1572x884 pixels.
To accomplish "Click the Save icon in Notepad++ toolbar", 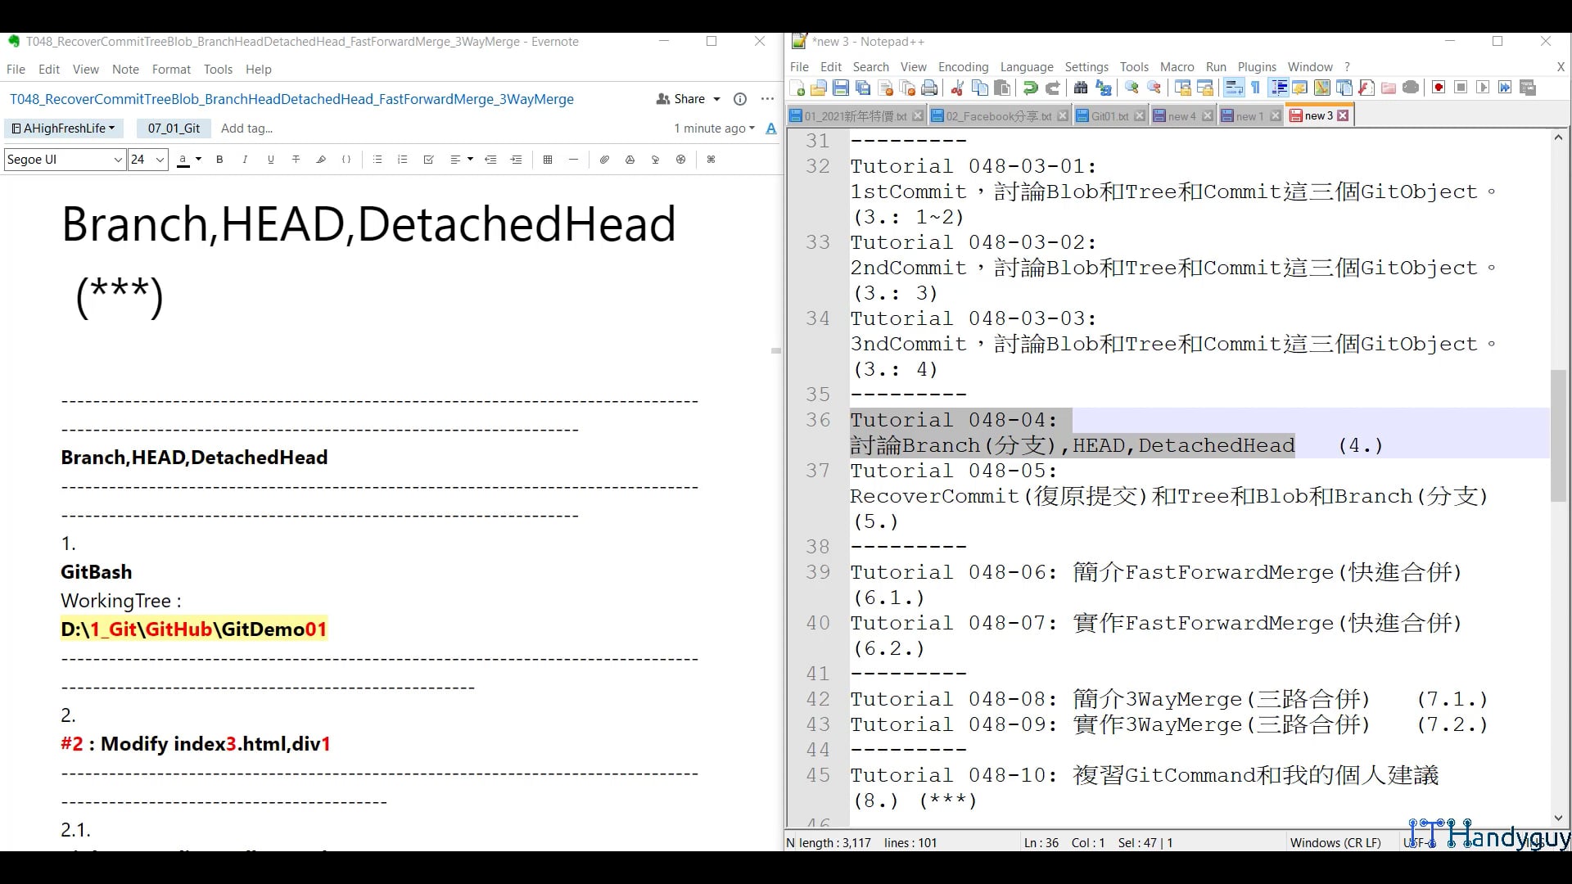I will 840,88.
